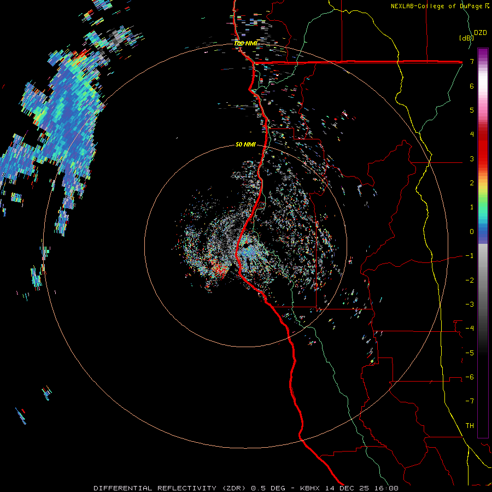Select the 5 value on the dB scale
The height and width of the screenshot is (492, 492).
(x=472, y=110)
